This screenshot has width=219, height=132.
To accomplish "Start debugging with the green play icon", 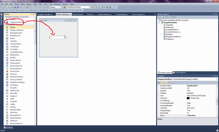I will [48, 7].
